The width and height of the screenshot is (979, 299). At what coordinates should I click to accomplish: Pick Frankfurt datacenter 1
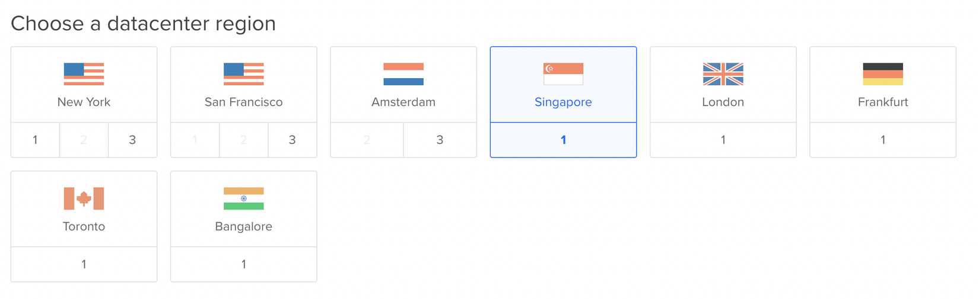click(883, 140)
